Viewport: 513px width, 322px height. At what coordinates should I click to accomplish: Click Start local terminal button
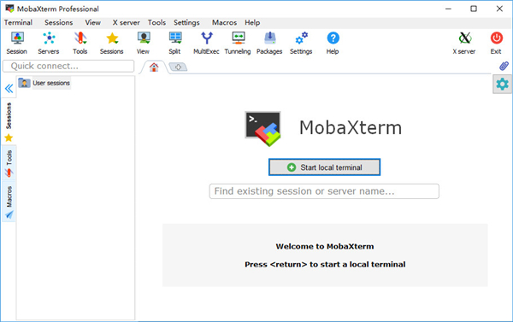[324, 167]
